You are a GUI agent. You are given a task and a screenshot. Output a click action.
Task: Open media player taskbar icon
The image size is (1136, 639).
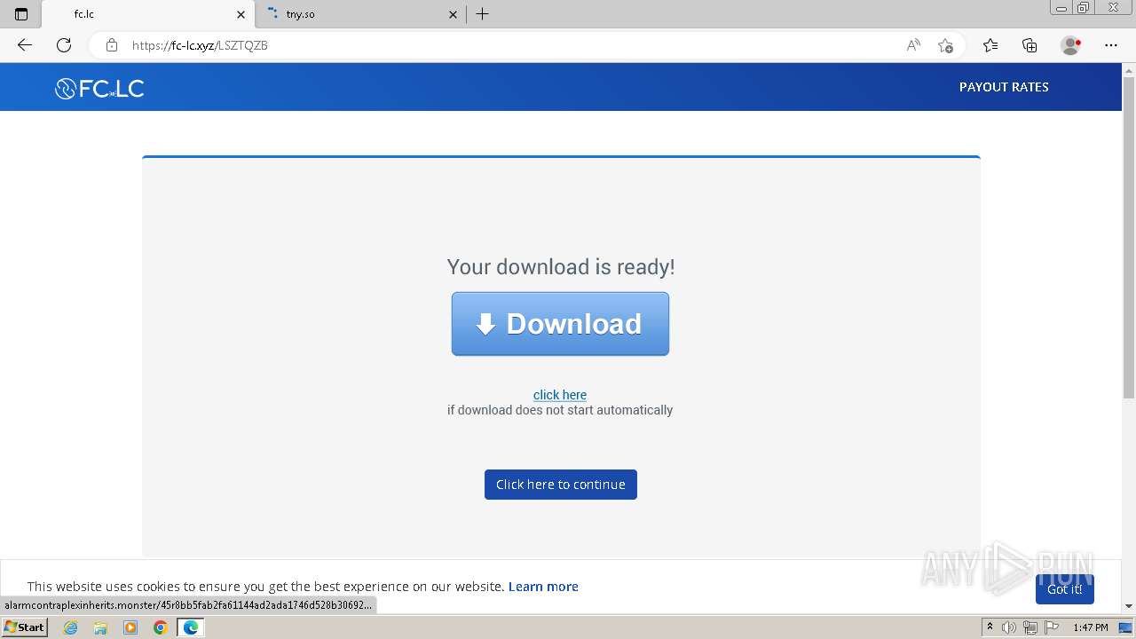point(130,627)
